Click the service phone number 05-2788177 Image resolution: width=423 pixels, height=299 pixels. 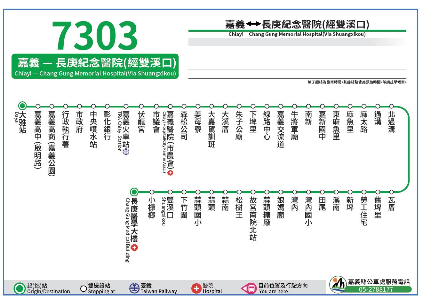376,289
